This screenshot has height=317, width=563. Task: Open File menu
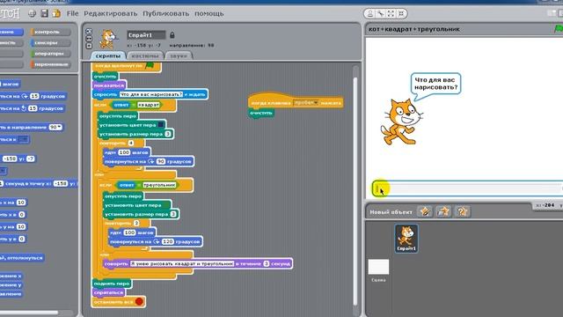coord(72,14)
